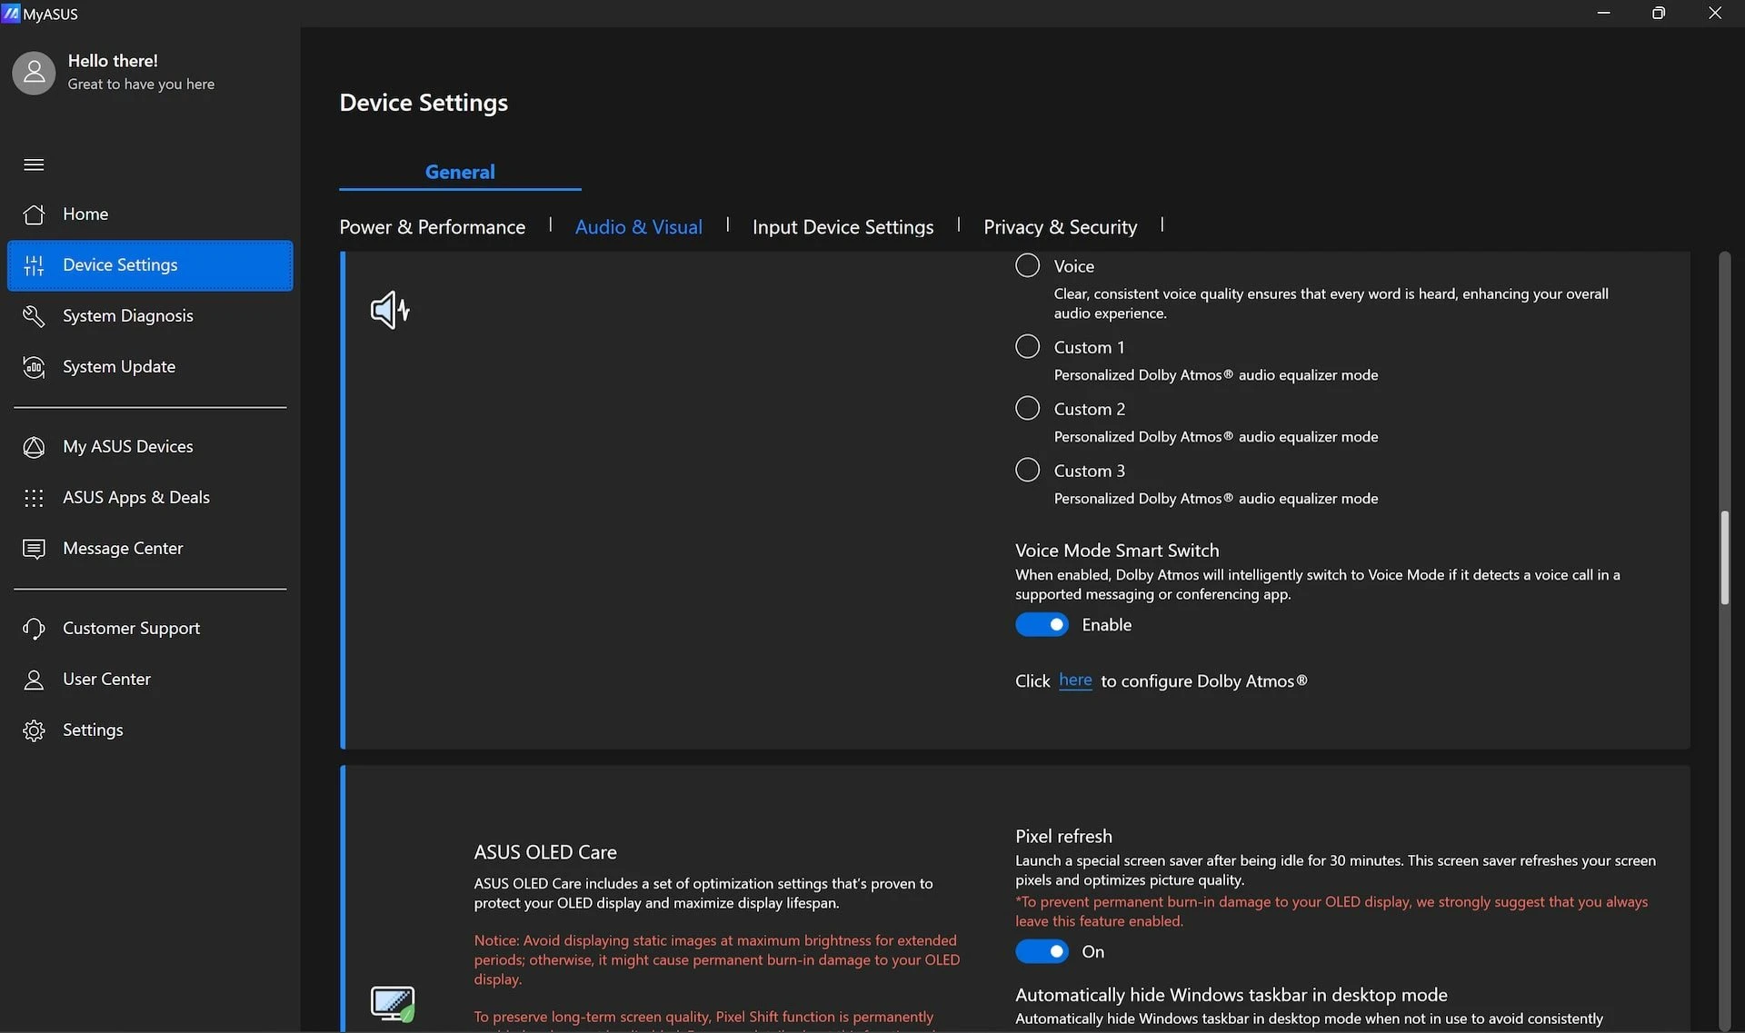Select the Custom 1 equalizer mode
The width and height of the screenshot is (1745, 1033).
click(x=1027, y=346)
